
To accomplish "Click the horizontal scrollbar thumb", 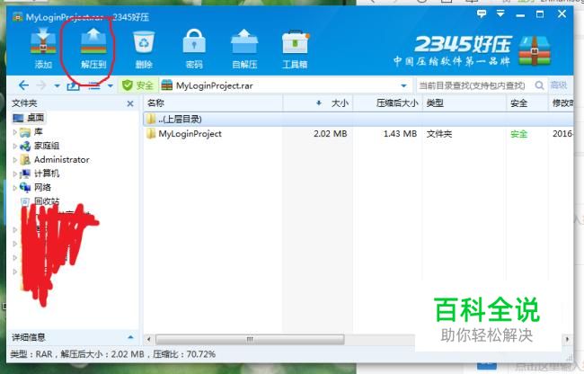I will pos(250,339).
